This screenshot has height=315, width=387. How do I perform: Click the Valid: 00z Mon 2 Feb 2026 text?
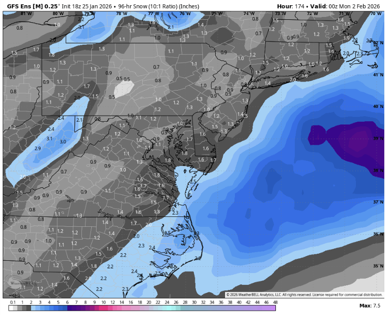pos(347,6)
